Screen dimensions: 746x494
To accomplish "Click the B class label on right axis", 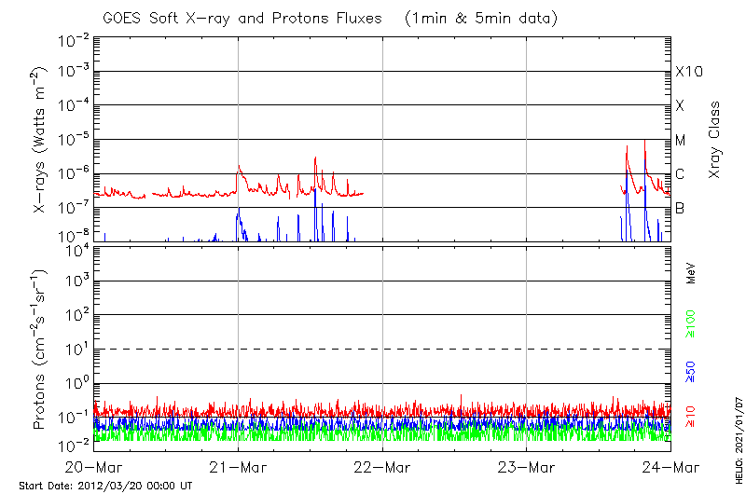I will pyautogui.click(x=680, y=209).
